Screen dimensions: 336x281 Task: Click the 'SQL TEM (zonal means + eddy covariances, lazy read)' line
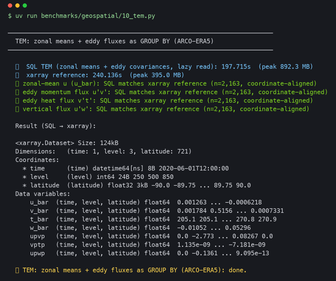[164, 67]
